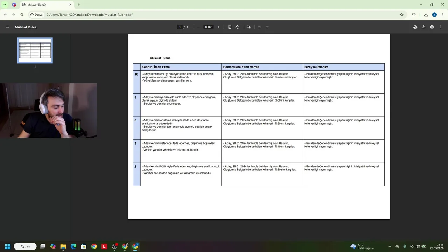Go forward in browser history
Screen dimensions: 448x252
pyautogui.click(x=14, y=15)
